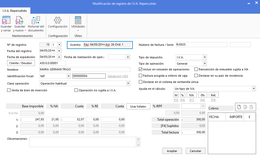The height and width of the screenshot is (157, 260).
Task: Click the Nº de registro number field
Action: point(45,44)
